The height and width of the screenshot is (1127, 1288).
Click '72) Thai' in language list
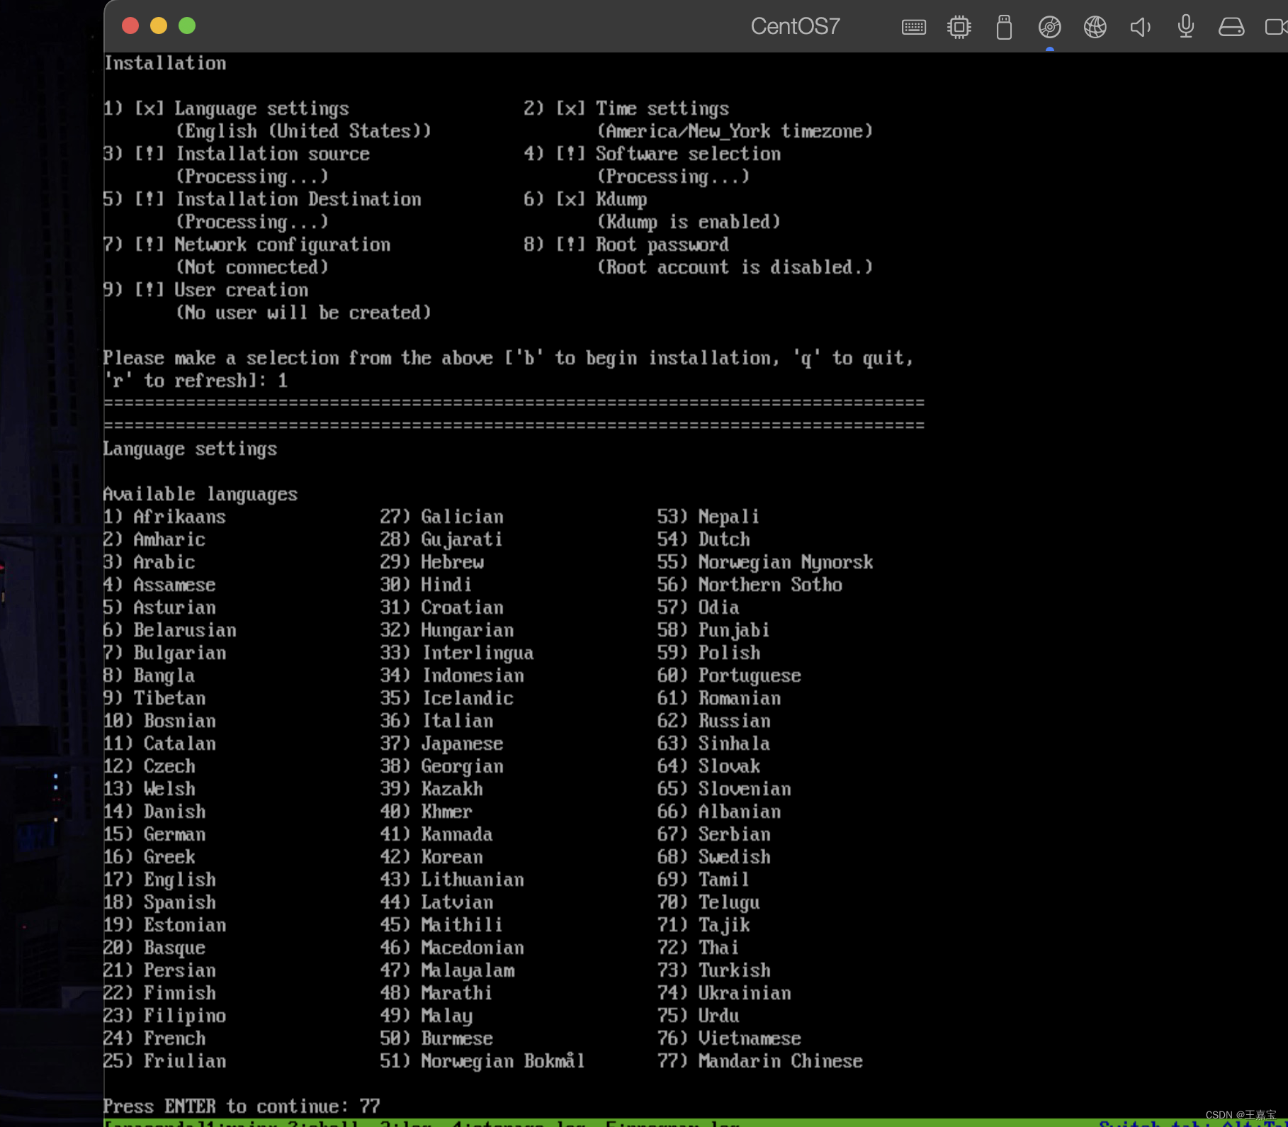pos(698,948)
